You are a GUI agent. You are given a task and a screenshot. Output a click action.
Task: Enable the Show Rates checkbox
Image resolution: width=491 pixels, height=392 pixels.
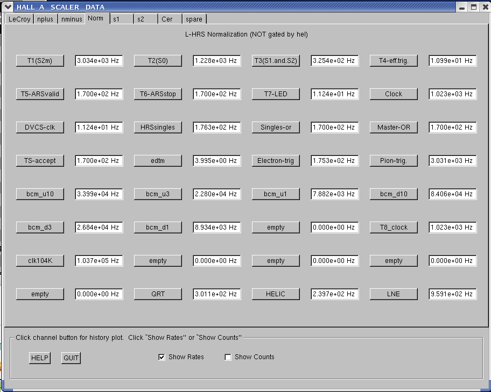coord(162,357)
